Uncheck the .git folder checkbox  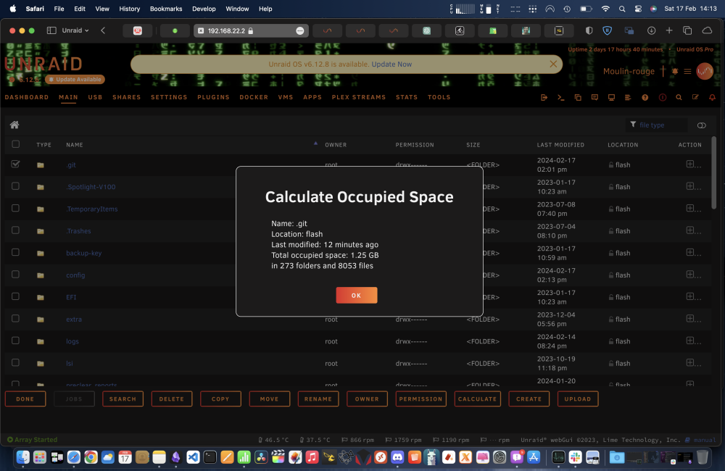[x=16, y=164]
